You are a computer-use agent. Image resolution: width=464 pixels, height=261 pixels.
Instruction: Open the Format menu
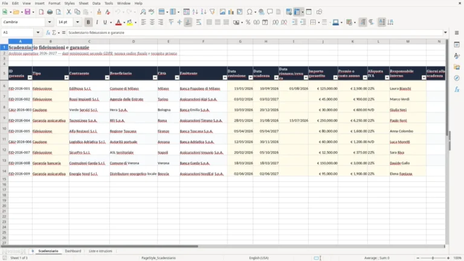point(54,3)
